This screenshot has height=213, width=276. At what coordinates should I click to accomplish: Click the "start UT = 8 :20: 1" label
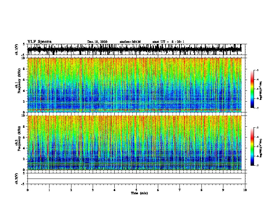[168, 42]
